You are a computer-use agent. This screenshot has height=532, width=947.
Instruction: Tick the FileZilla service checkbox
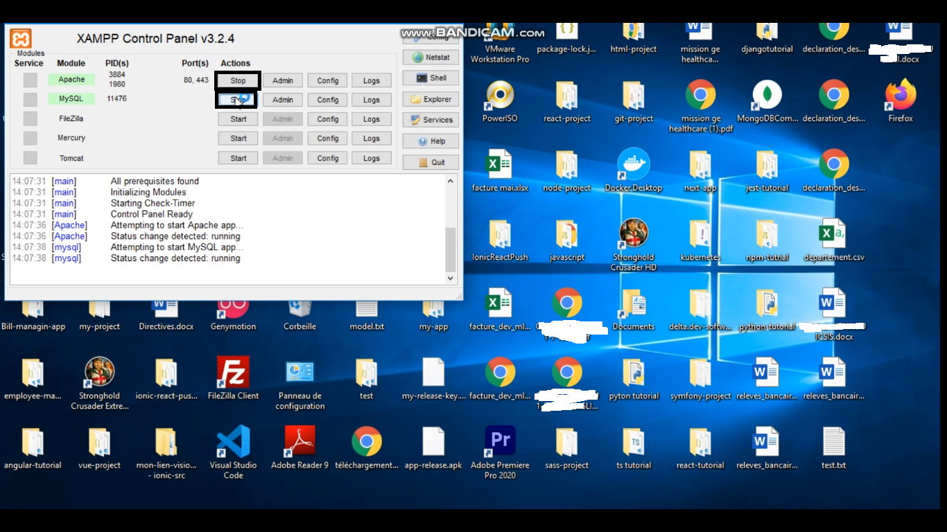tap(30, 119)
